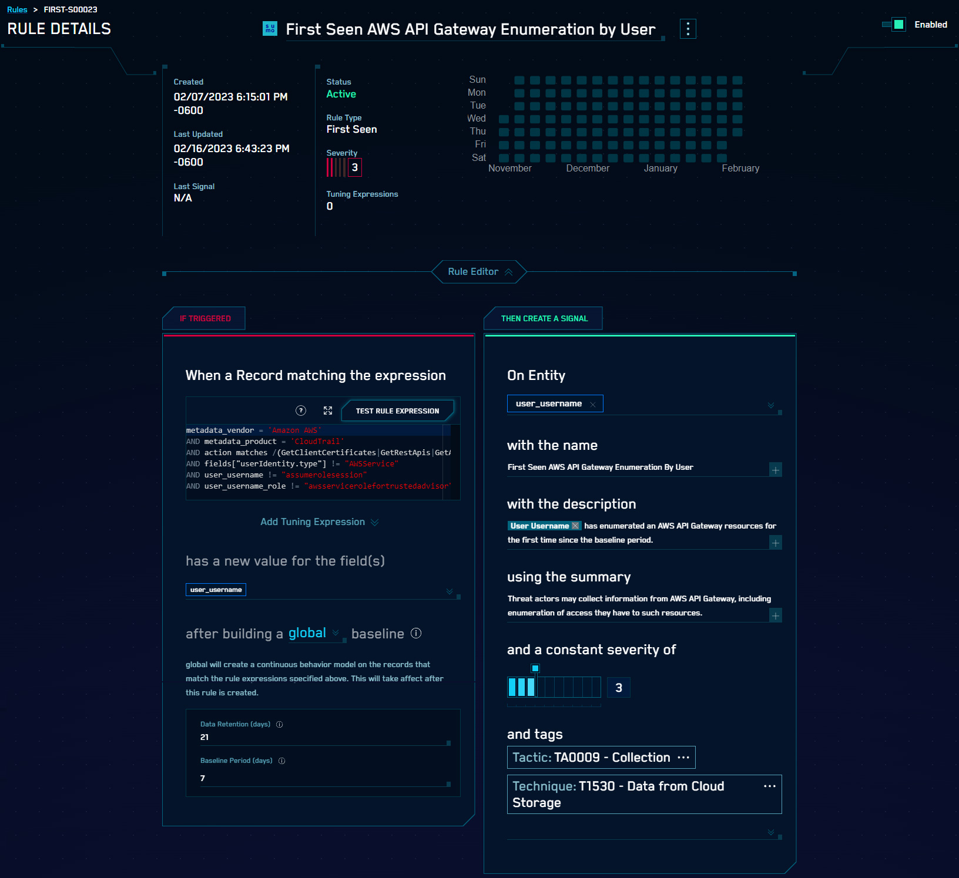Image resolution: width=959 pixels, height=878 pixels.
Task: Edit the Data Retention days field
Action: tap(325, 737)
